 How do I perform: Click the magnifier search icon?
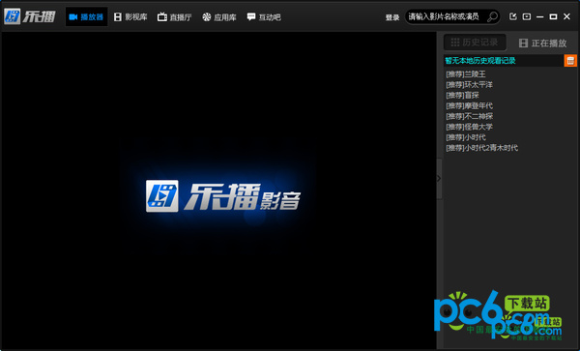coord(492,17)
